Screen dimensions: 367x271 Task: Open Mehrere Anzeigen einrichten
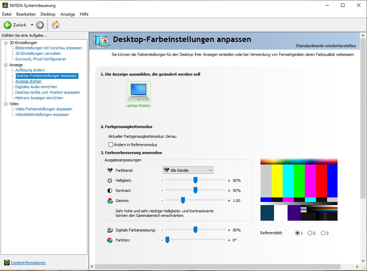39,98
